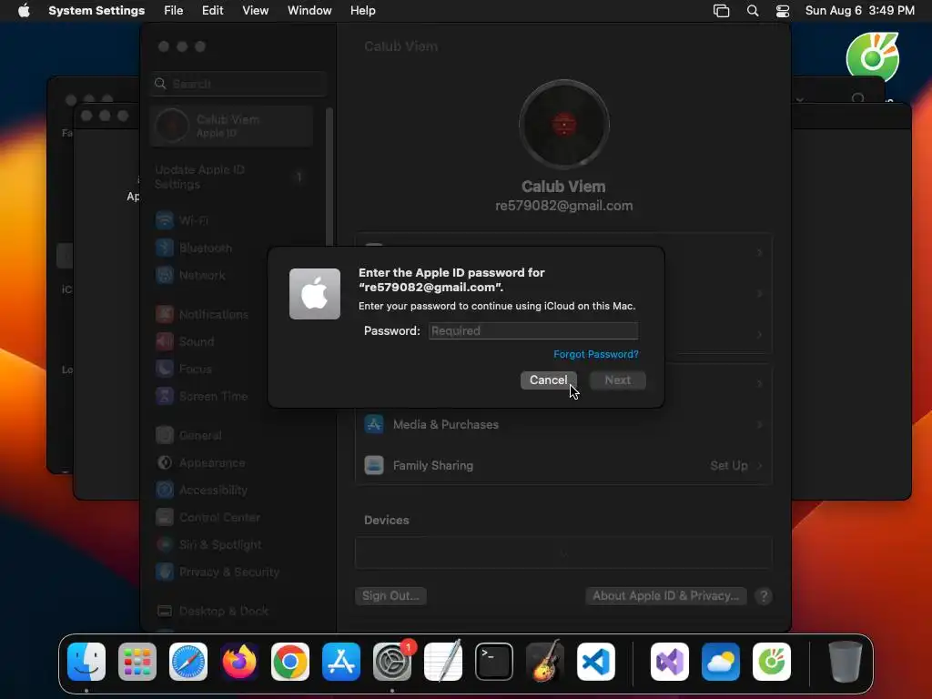Open Safari from the Dock
This screenshot has width=932, height=699.
coord(188,662)
